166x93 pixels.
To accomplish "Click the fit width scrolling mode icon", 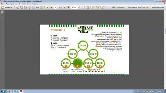I will pos(84,7).
